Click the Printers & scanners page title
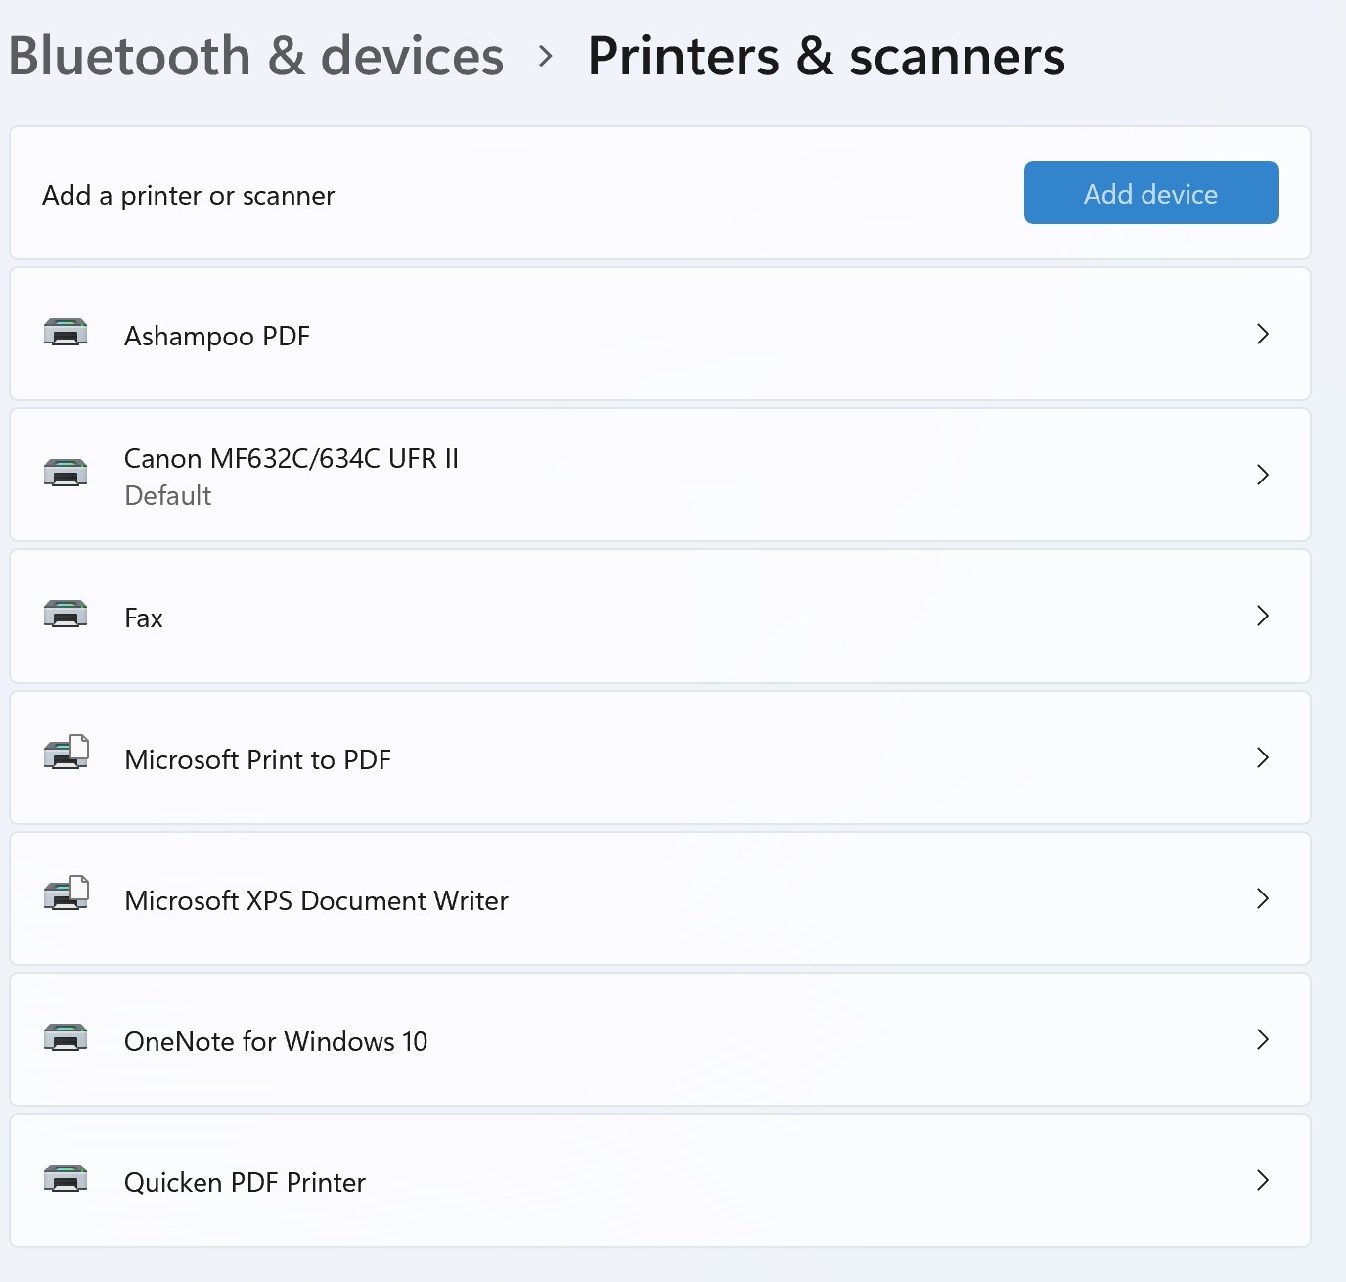Screen dimensions: 1346x1282 [x=827, y=56]
